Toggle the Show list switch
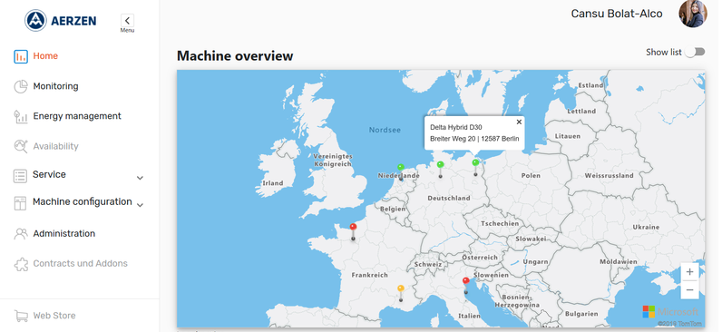The width and height of the screenshot is (722, 332). 695,52
